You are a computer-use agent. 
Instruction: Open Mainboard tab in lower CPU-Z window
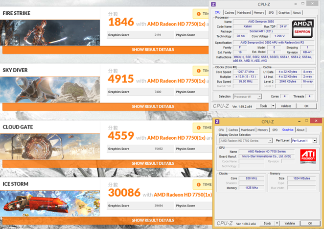pos(248,130)
